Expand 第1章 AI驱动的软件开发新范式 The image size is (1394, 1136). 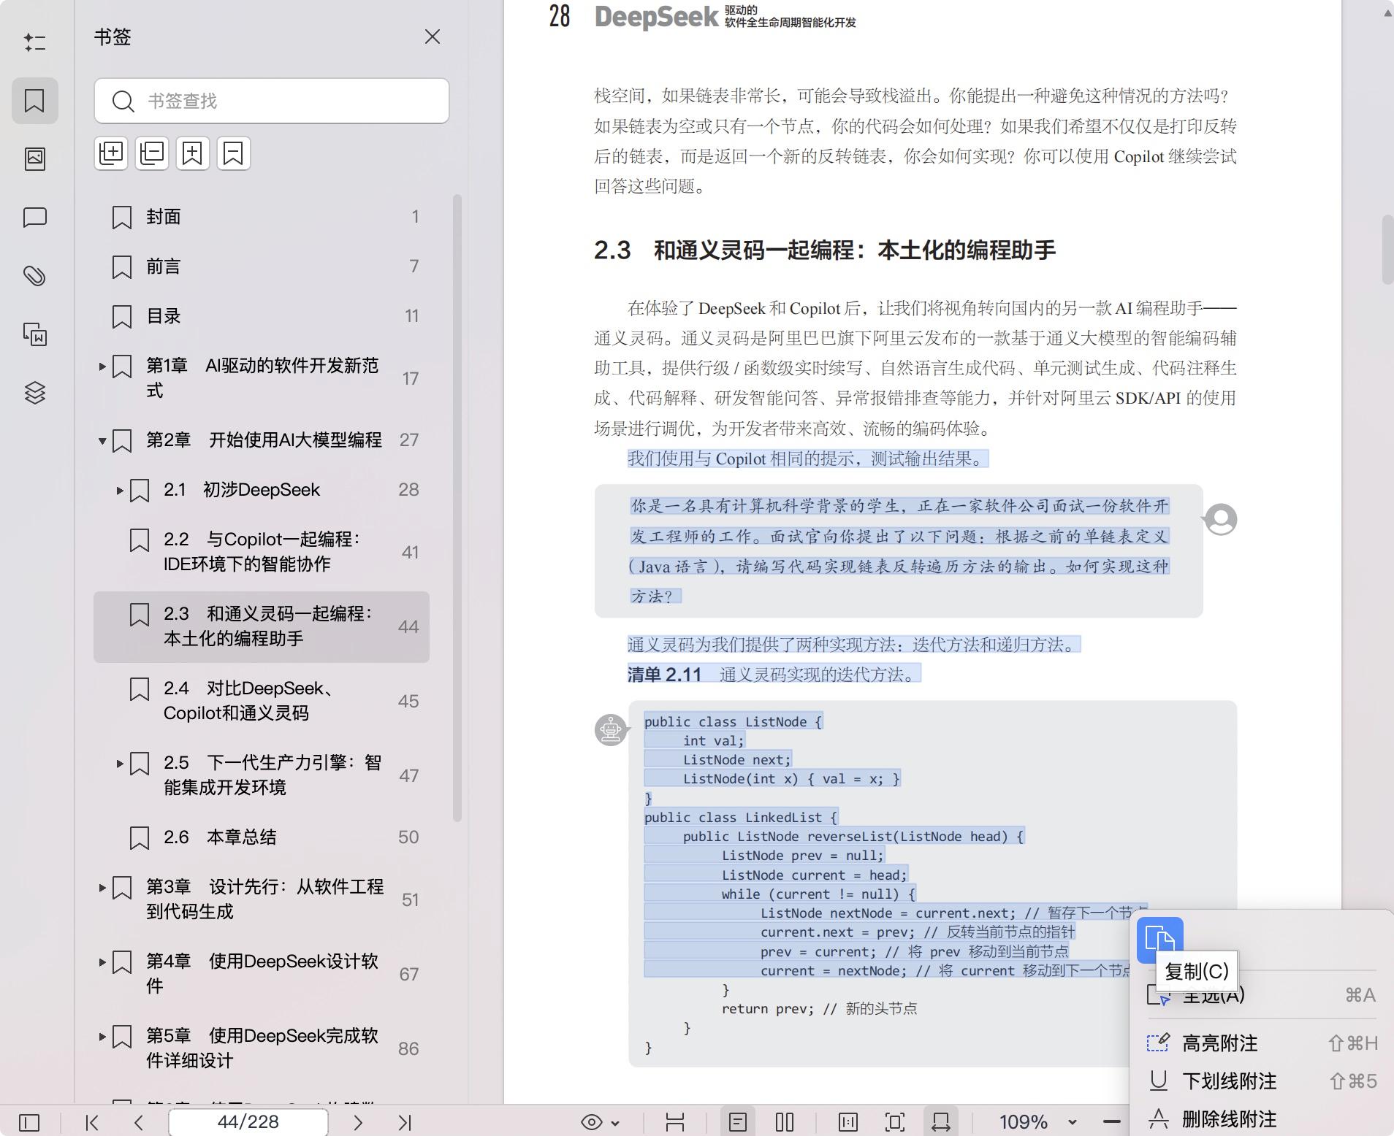pyautogui.click(x=102, y=366)
